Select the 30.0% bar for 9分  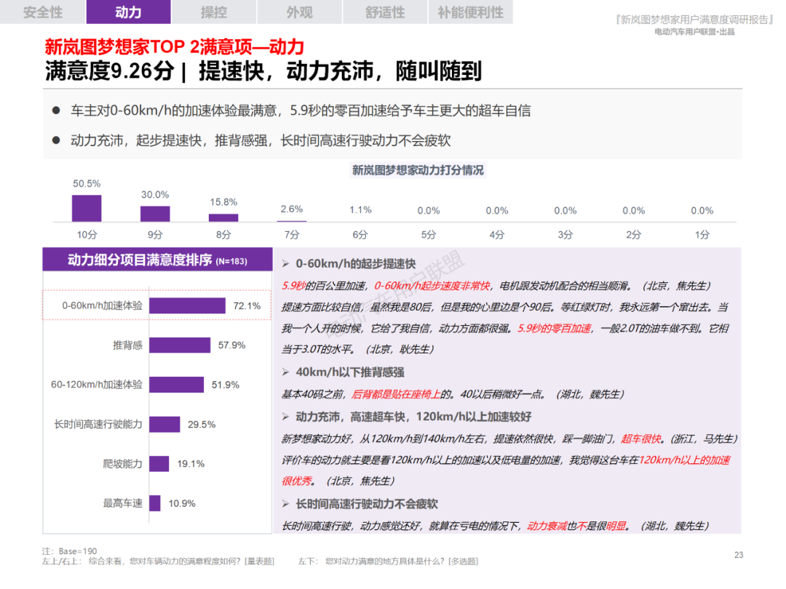155,214
